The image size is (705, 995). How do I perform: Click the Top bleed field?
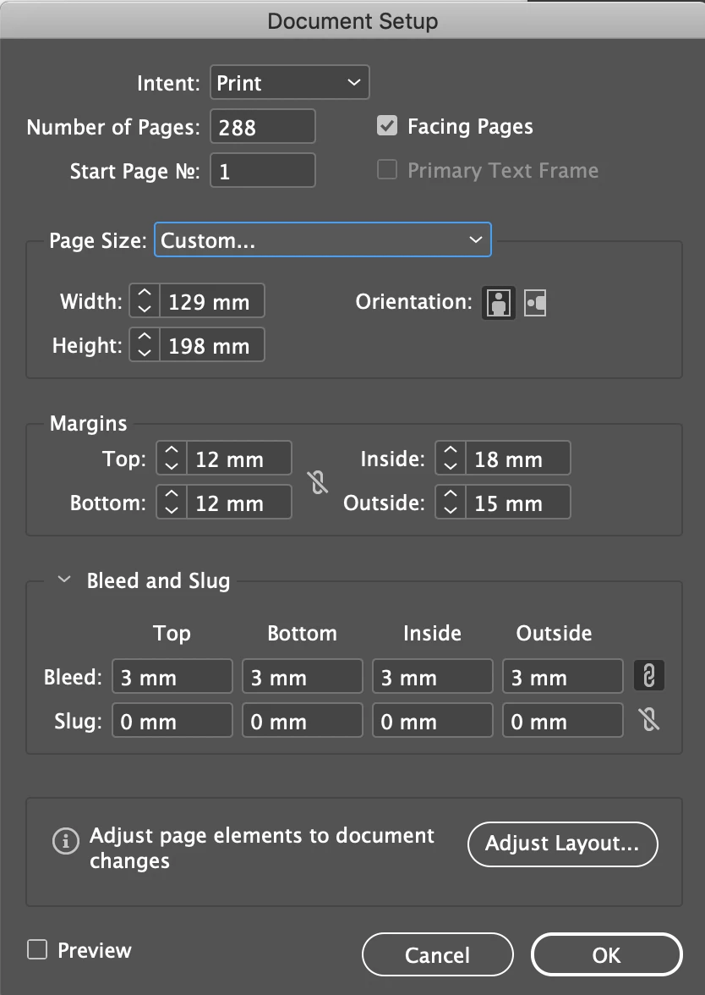pos(172,676)
